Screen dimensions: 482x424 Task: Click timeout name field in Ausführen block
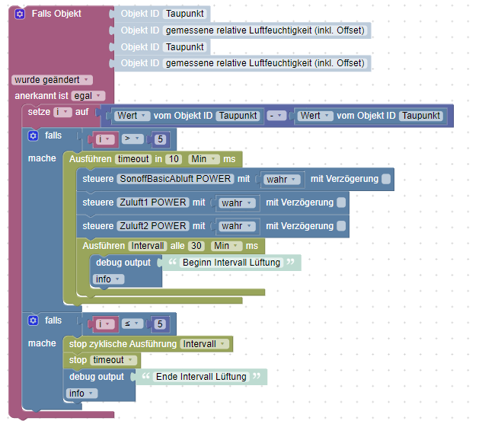pyautogui.click(x=133, y=159)
